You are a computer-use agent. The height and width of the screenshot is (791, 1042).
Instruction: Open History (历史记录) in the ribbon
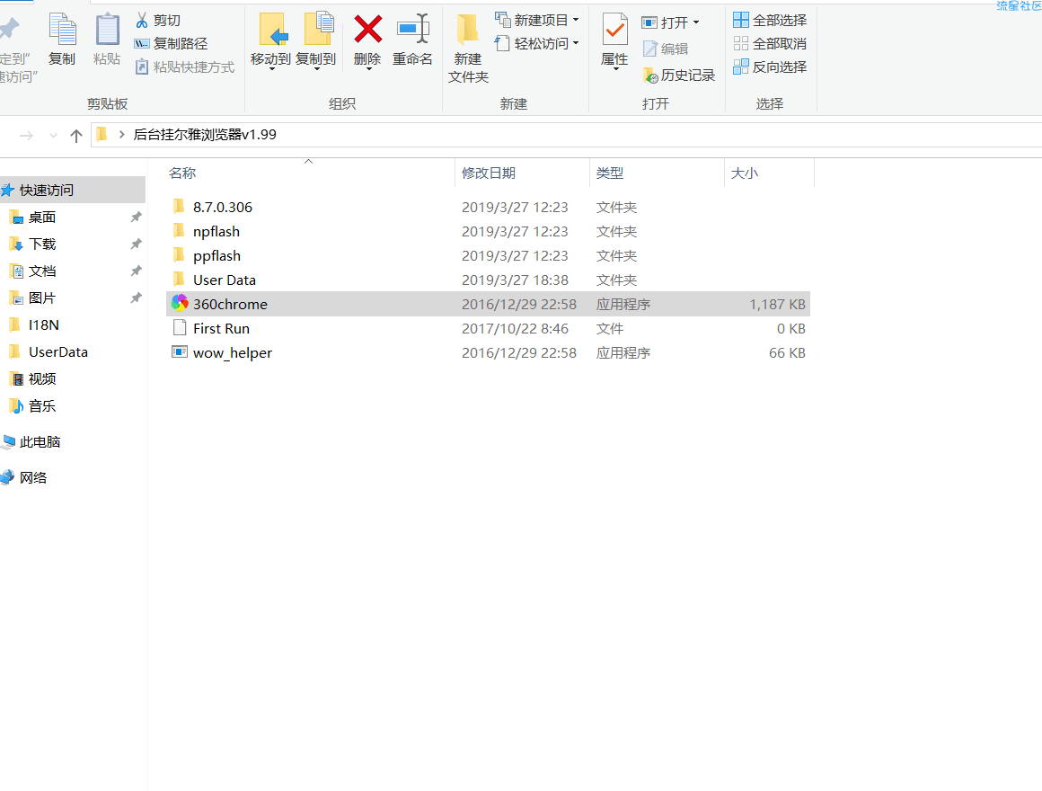click(679, 76)
